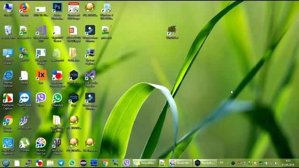Viewport: 299px width, 168px height.
Task: Open the FastStone Photo Resizer taskbar icon
Action: 39,163
